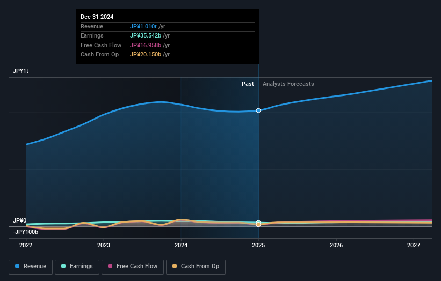Click the JP¥1.010t revenue value
Viewport: 441px width, 281px height.
click(143, 26)
